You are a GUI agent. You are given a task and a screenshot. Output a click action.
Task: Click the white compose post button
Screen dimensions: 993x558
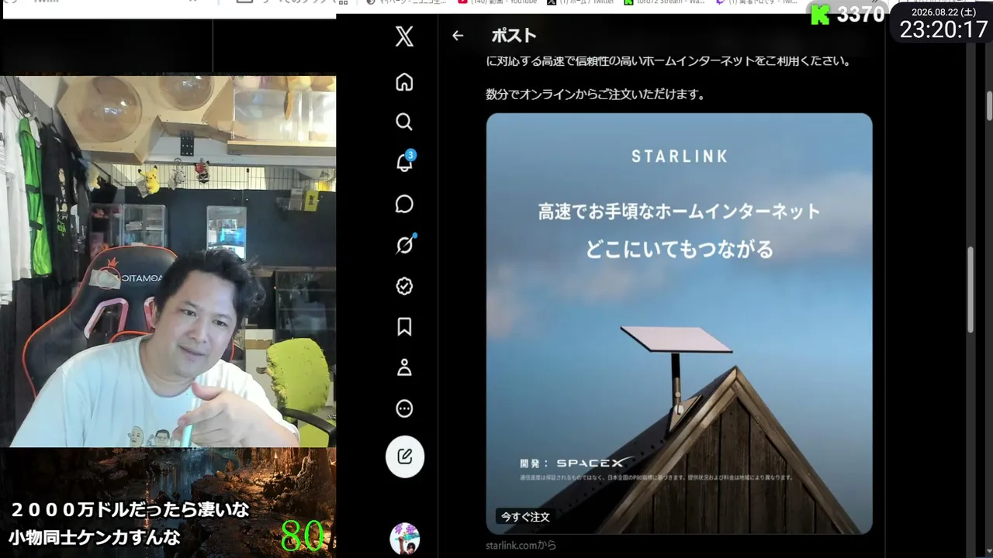coord(405,456)
